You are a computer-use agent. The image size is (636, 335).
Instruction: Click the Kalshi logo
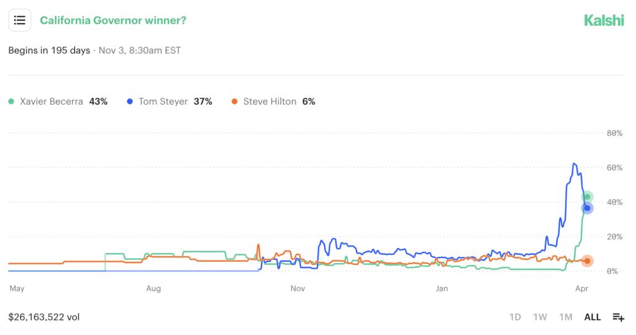[x=604, y=20]
